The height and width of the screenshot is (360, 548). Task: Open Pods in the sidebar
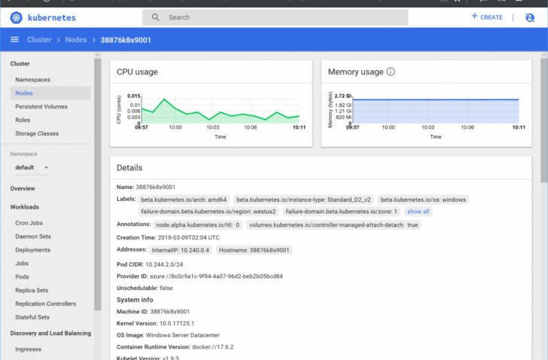click(22, 277)
